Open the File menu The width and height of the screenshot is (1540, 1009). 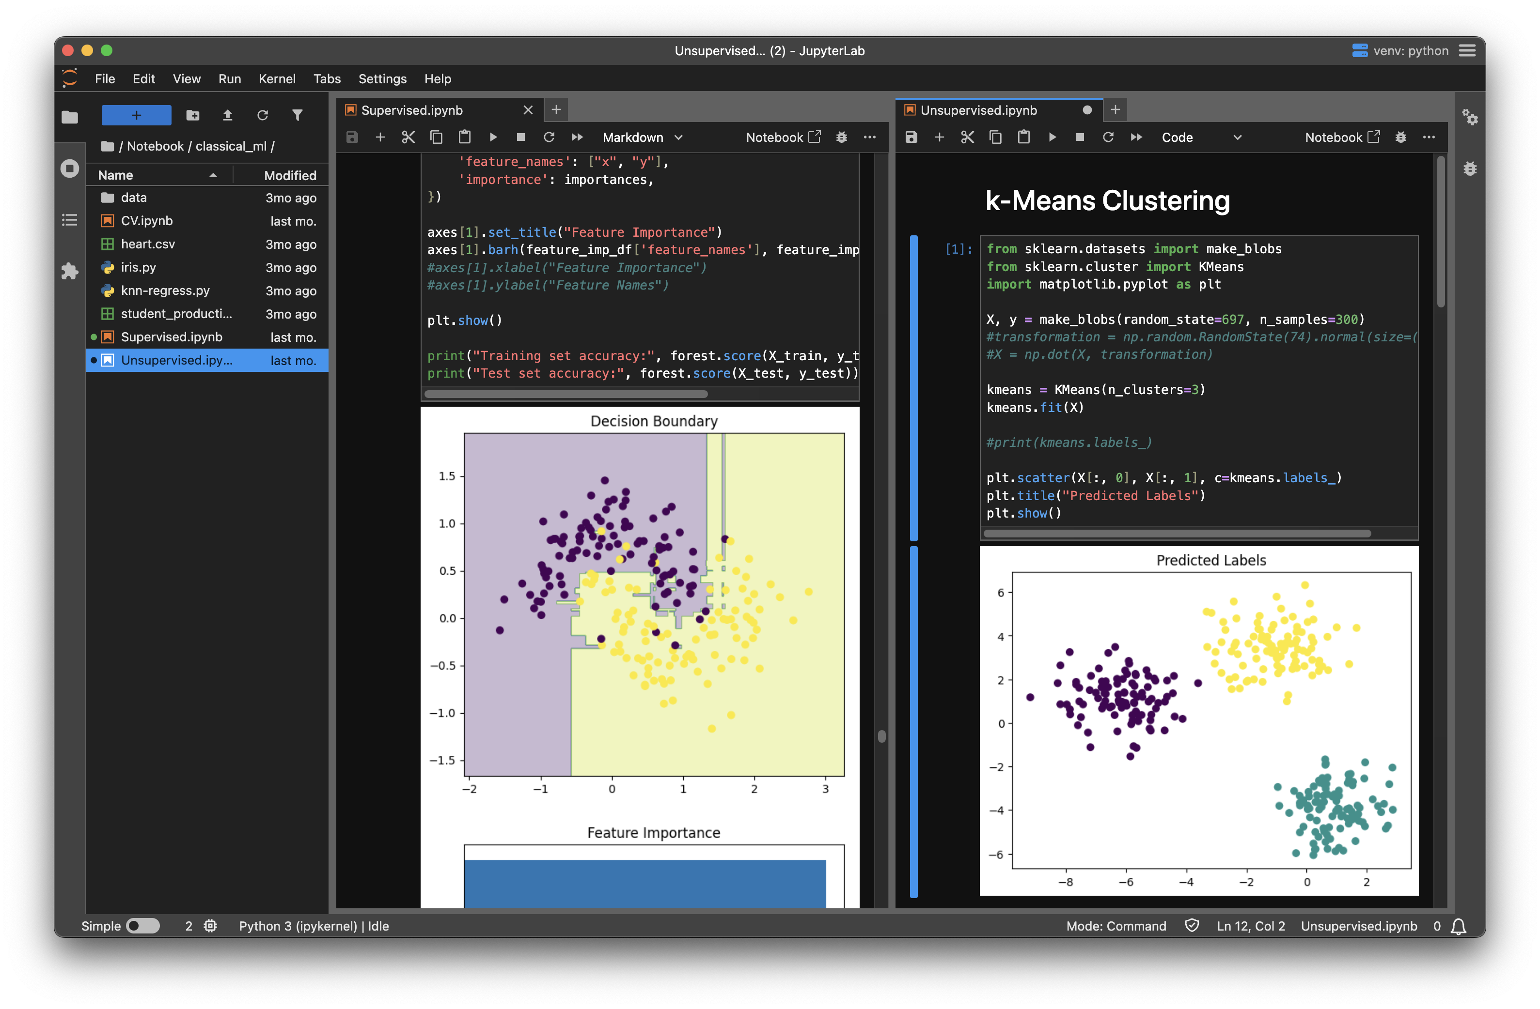(105, 79)
